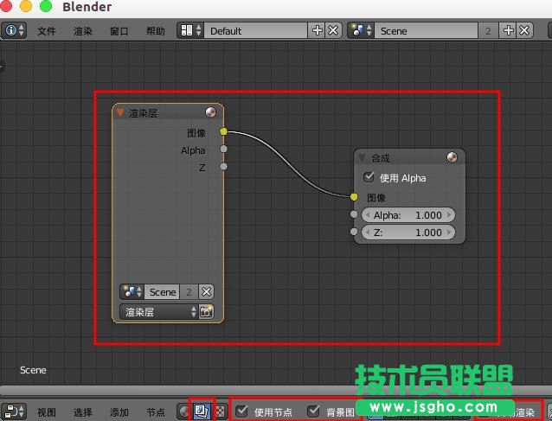Click the Z input socket of 合成
The width and height of the screenshot is (552, 421).
click(x=354, y=232)
